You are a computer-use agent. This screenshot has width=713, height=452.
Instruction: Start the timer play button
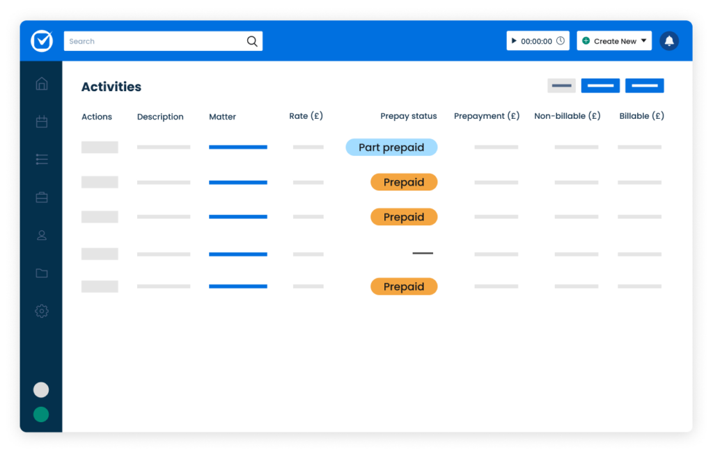pos(514,41)
